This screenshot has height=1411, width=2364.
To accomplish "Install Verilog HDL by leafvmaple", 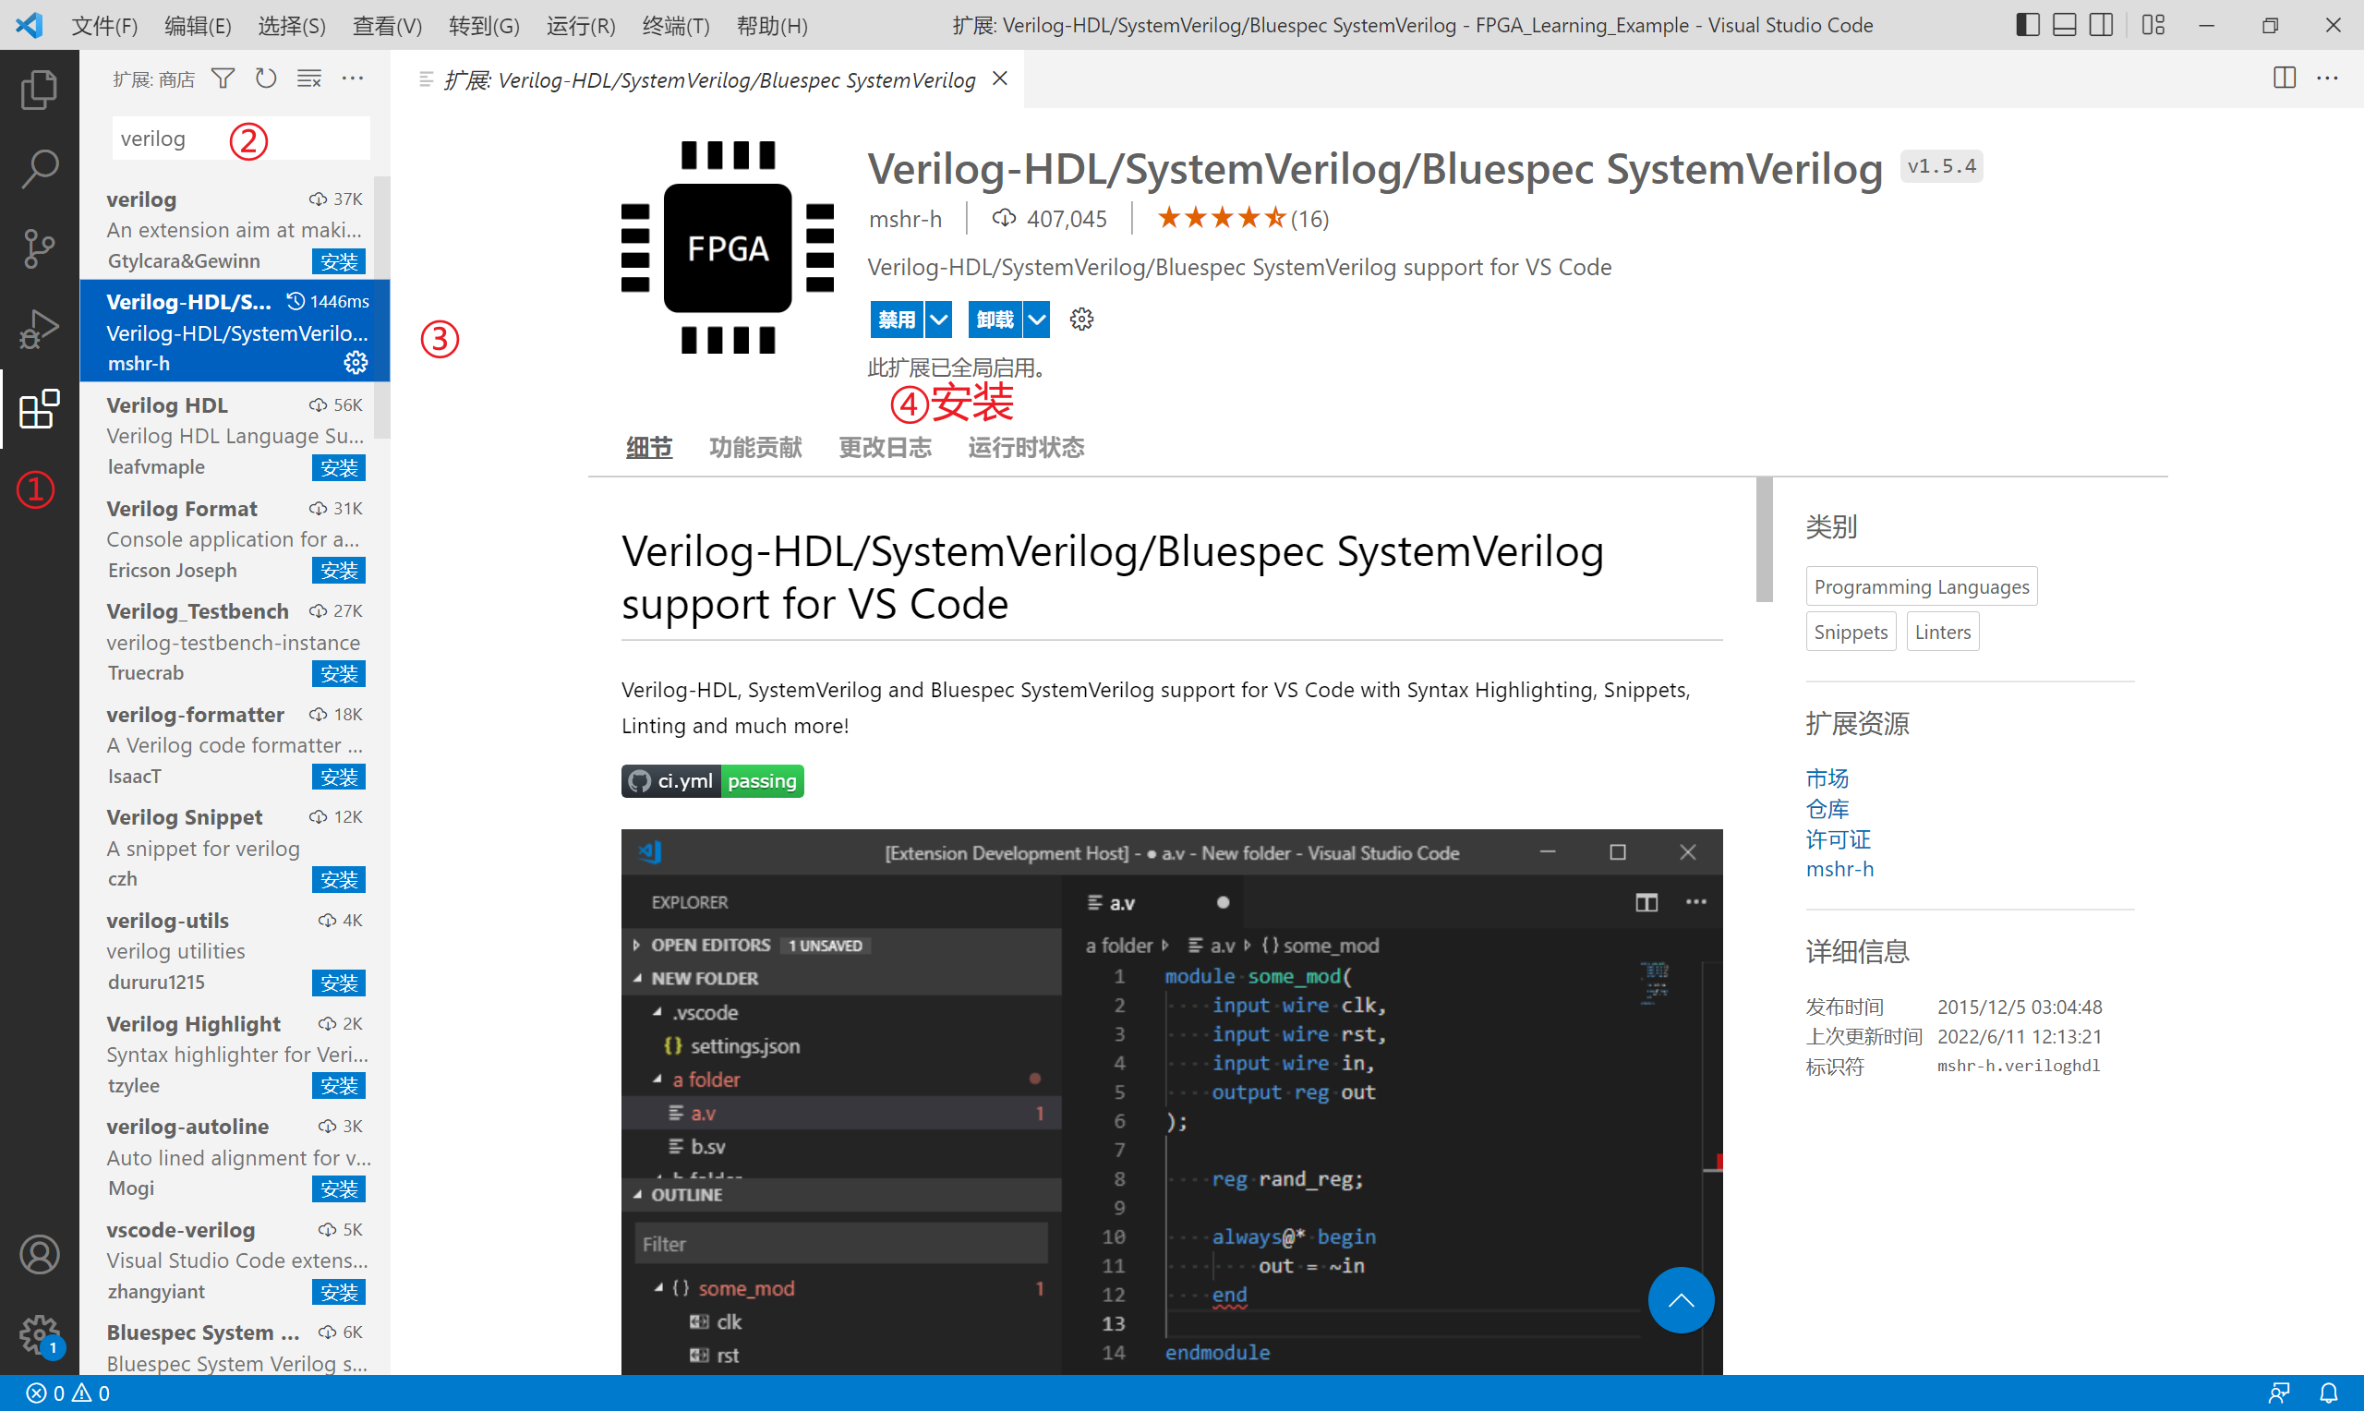I will click(339, 468).
